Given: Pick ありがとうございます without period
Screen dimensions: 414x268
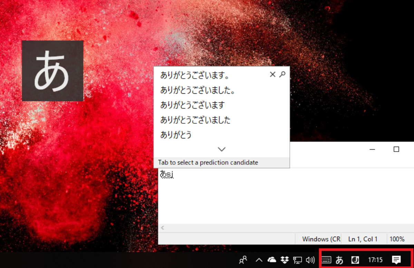Looking at the screenshot, I should [193, 105].
